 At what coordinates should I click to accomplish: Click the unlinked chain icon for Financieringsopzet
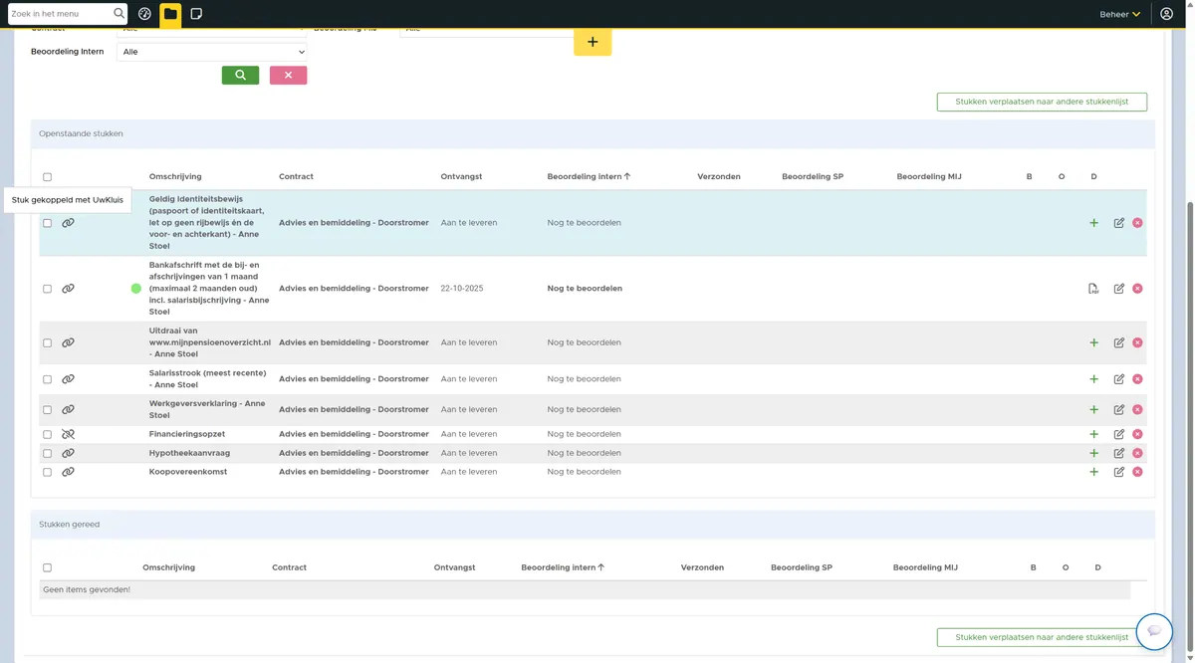pyautogui.click(x=68, y=434)
